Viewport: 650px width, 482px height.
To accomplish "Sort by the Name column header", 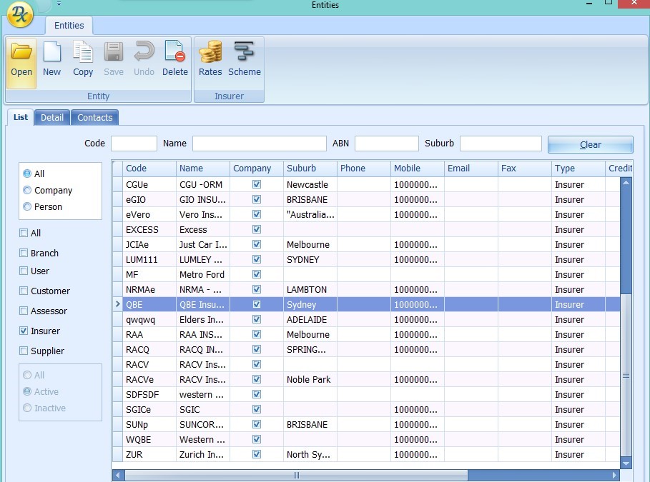I will [x=202, y=169].
